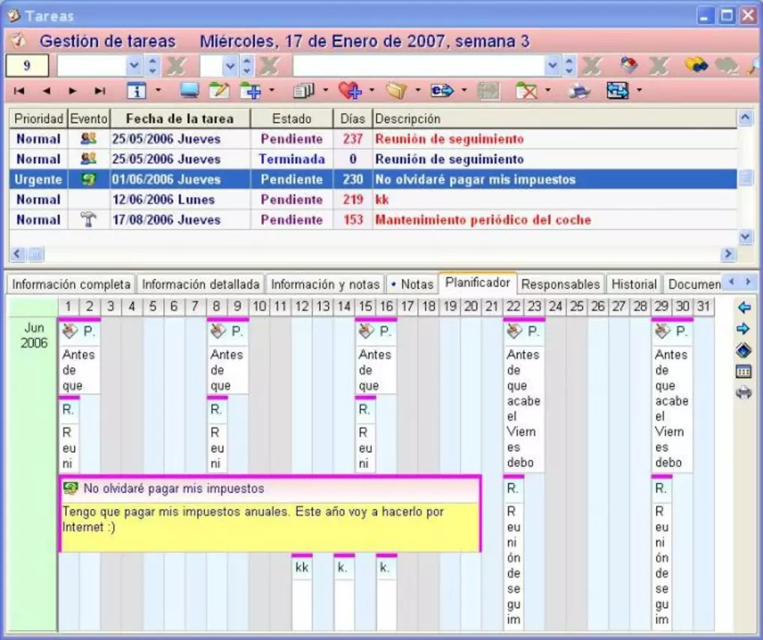Jump to last record navigation button
Image resolution: width=763 pixels, height=640 pixels.
click(x=99, y=91)
